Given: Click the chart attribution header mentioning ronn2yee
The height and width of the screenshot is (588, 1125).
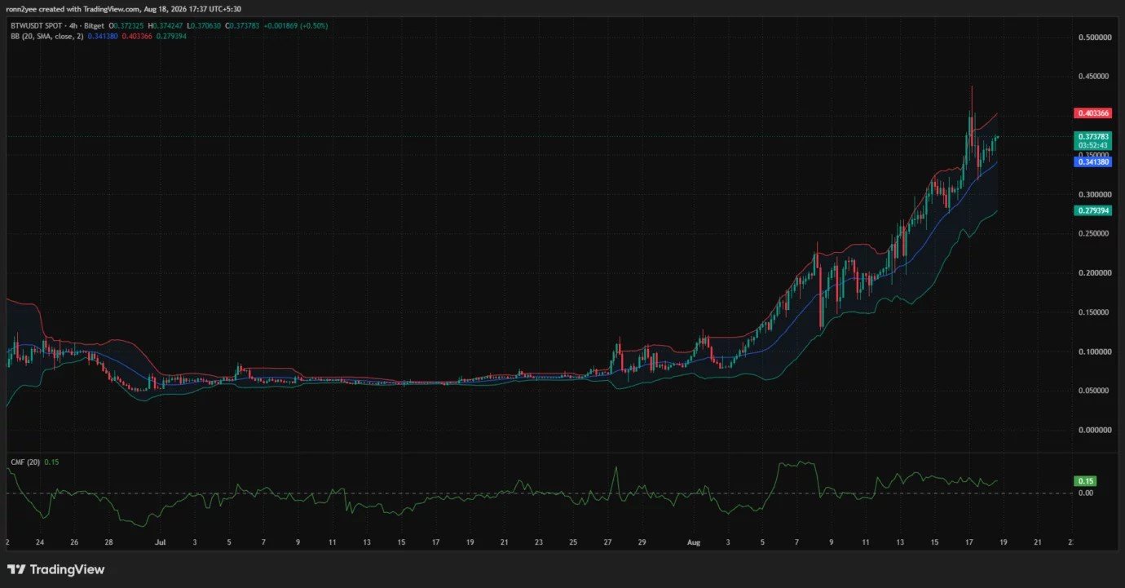Looking at the screenshot, I should 124,9.
